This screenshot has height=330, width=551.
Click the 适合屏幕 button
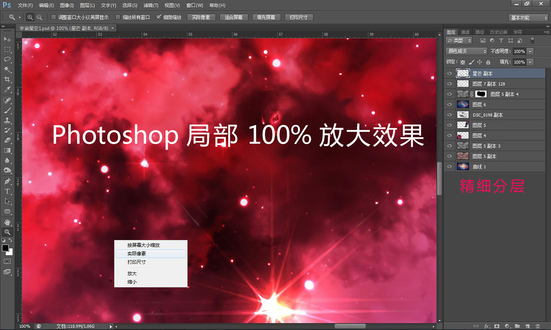tap(234, 17)
